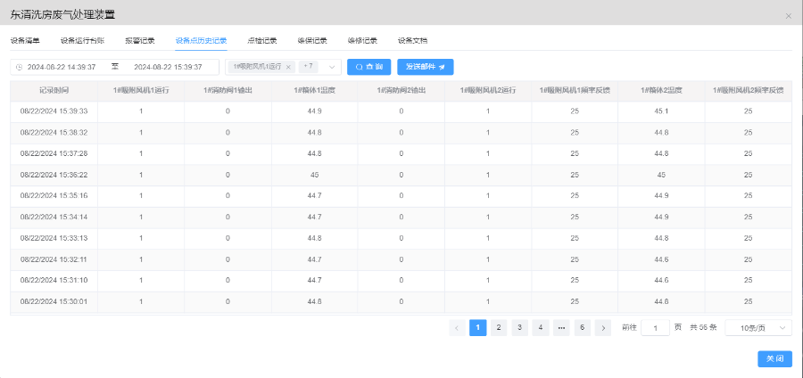Open the 10条/页 page size dropdown
The height and width of the screenshot is (378, 803).
click(758, 328)
